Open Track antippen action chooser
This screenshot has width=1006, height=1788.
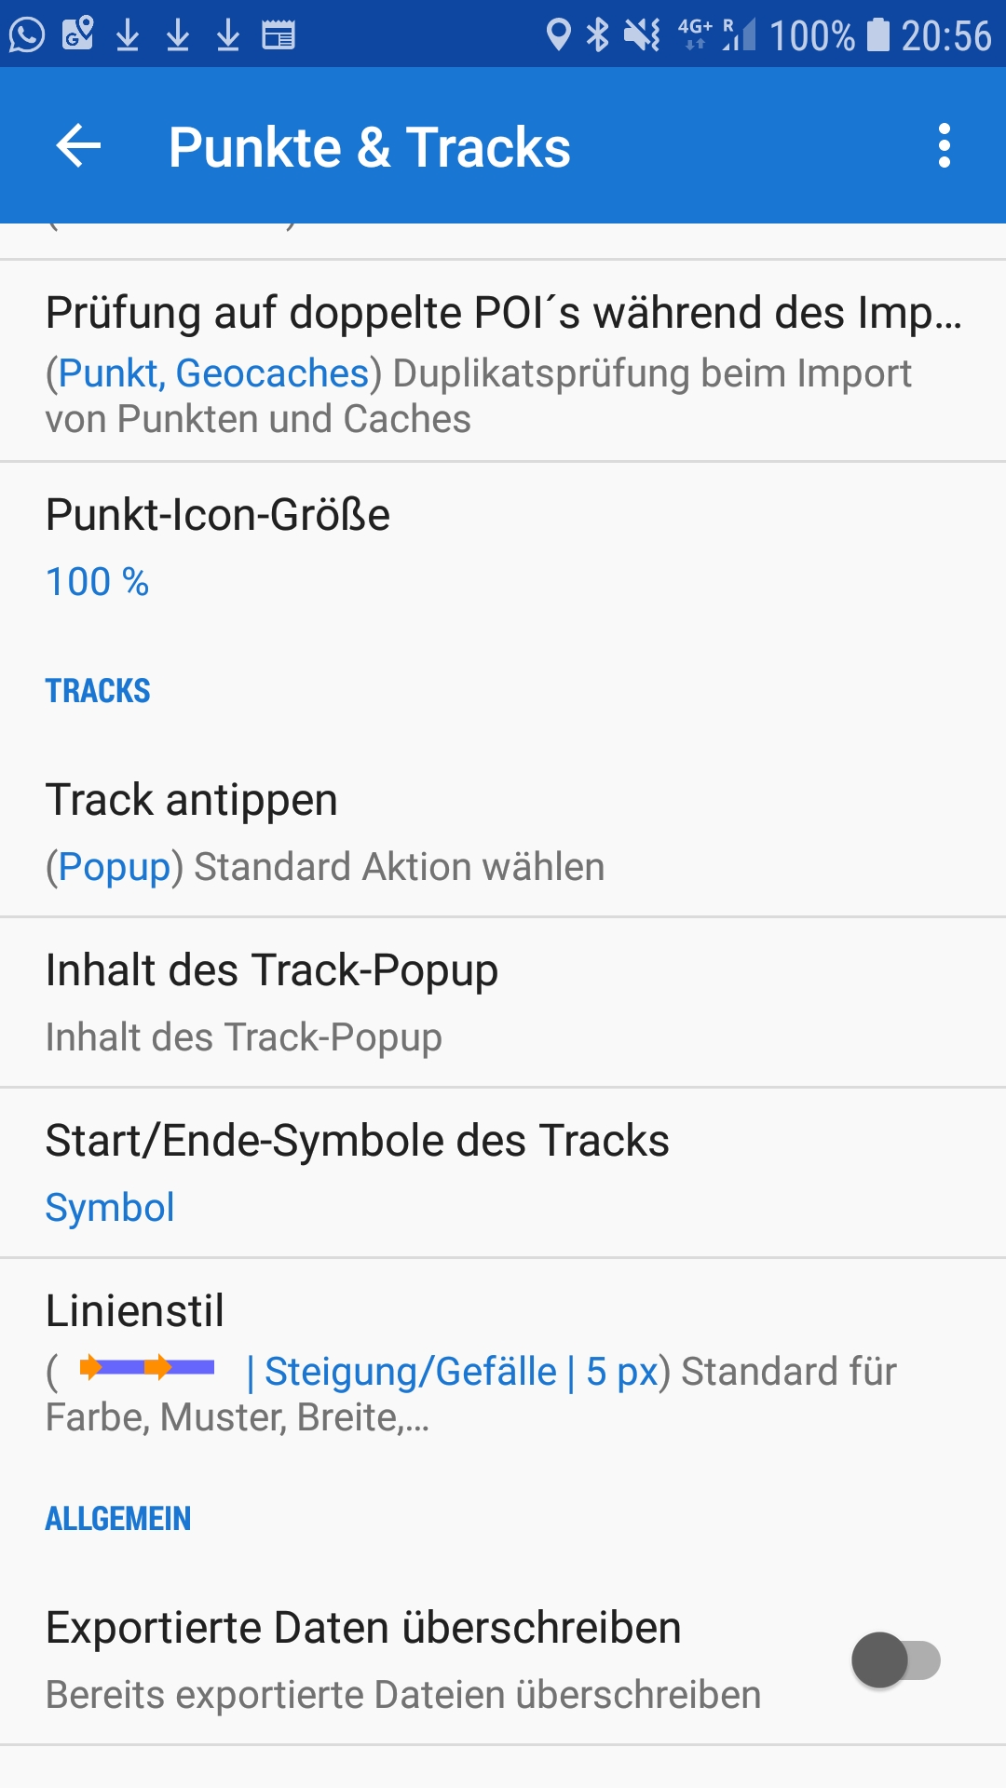coord(503,832)
